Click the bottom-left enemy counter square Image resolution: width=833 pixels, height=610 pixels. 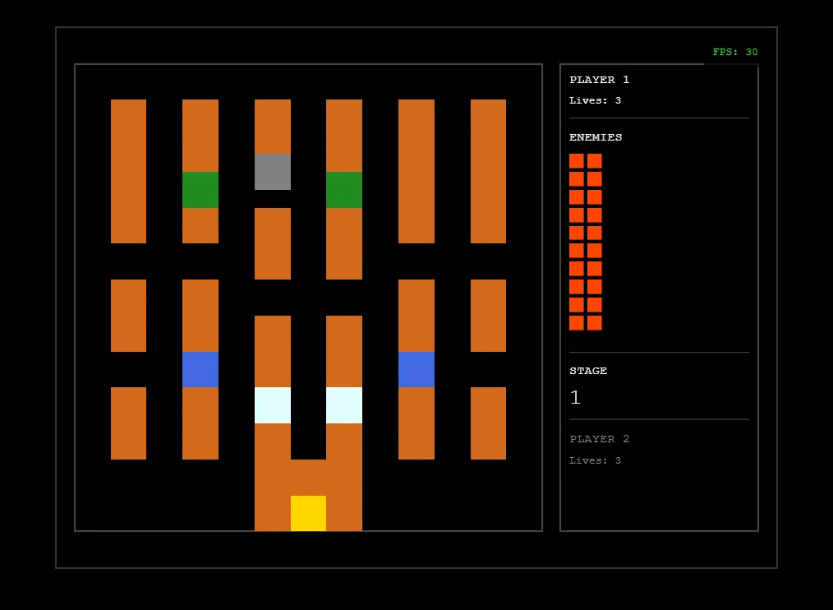[577, 323]
